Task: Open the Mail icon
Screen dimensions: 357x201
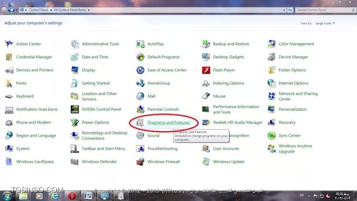Action: 140,96
